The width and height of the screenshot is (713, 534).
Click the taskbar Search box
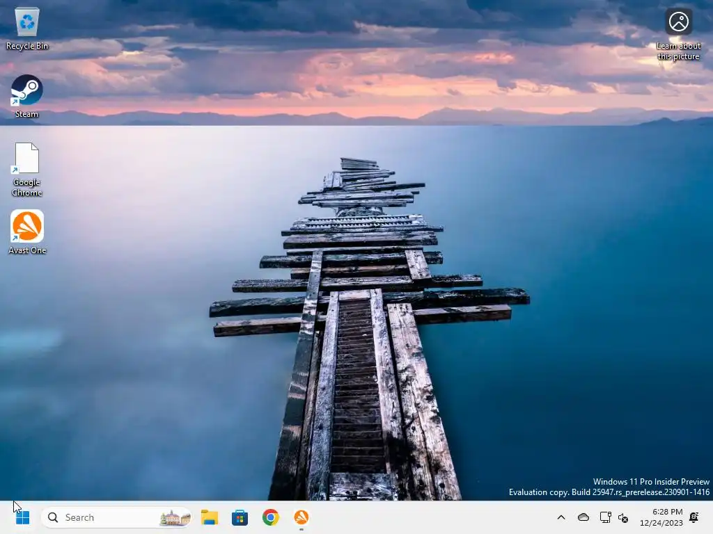point(116,517)
